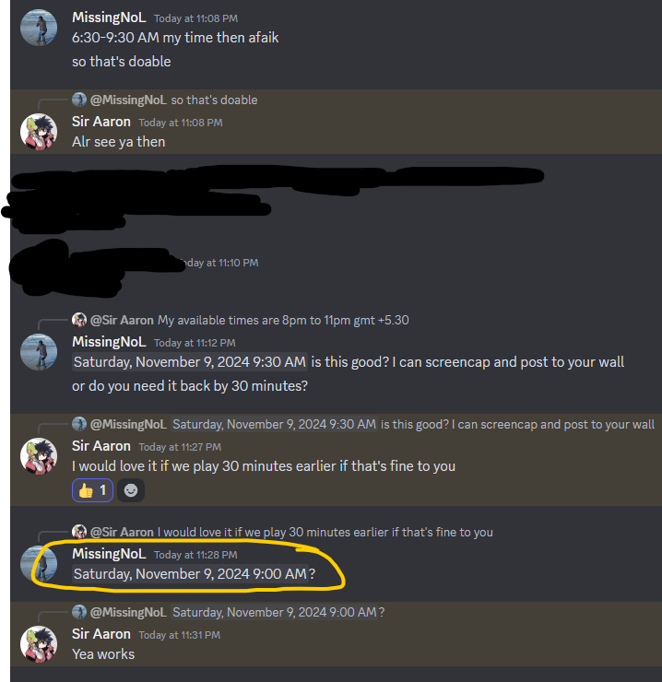Click MissingNoL's avatar on the first message

(x=39, y=28)
